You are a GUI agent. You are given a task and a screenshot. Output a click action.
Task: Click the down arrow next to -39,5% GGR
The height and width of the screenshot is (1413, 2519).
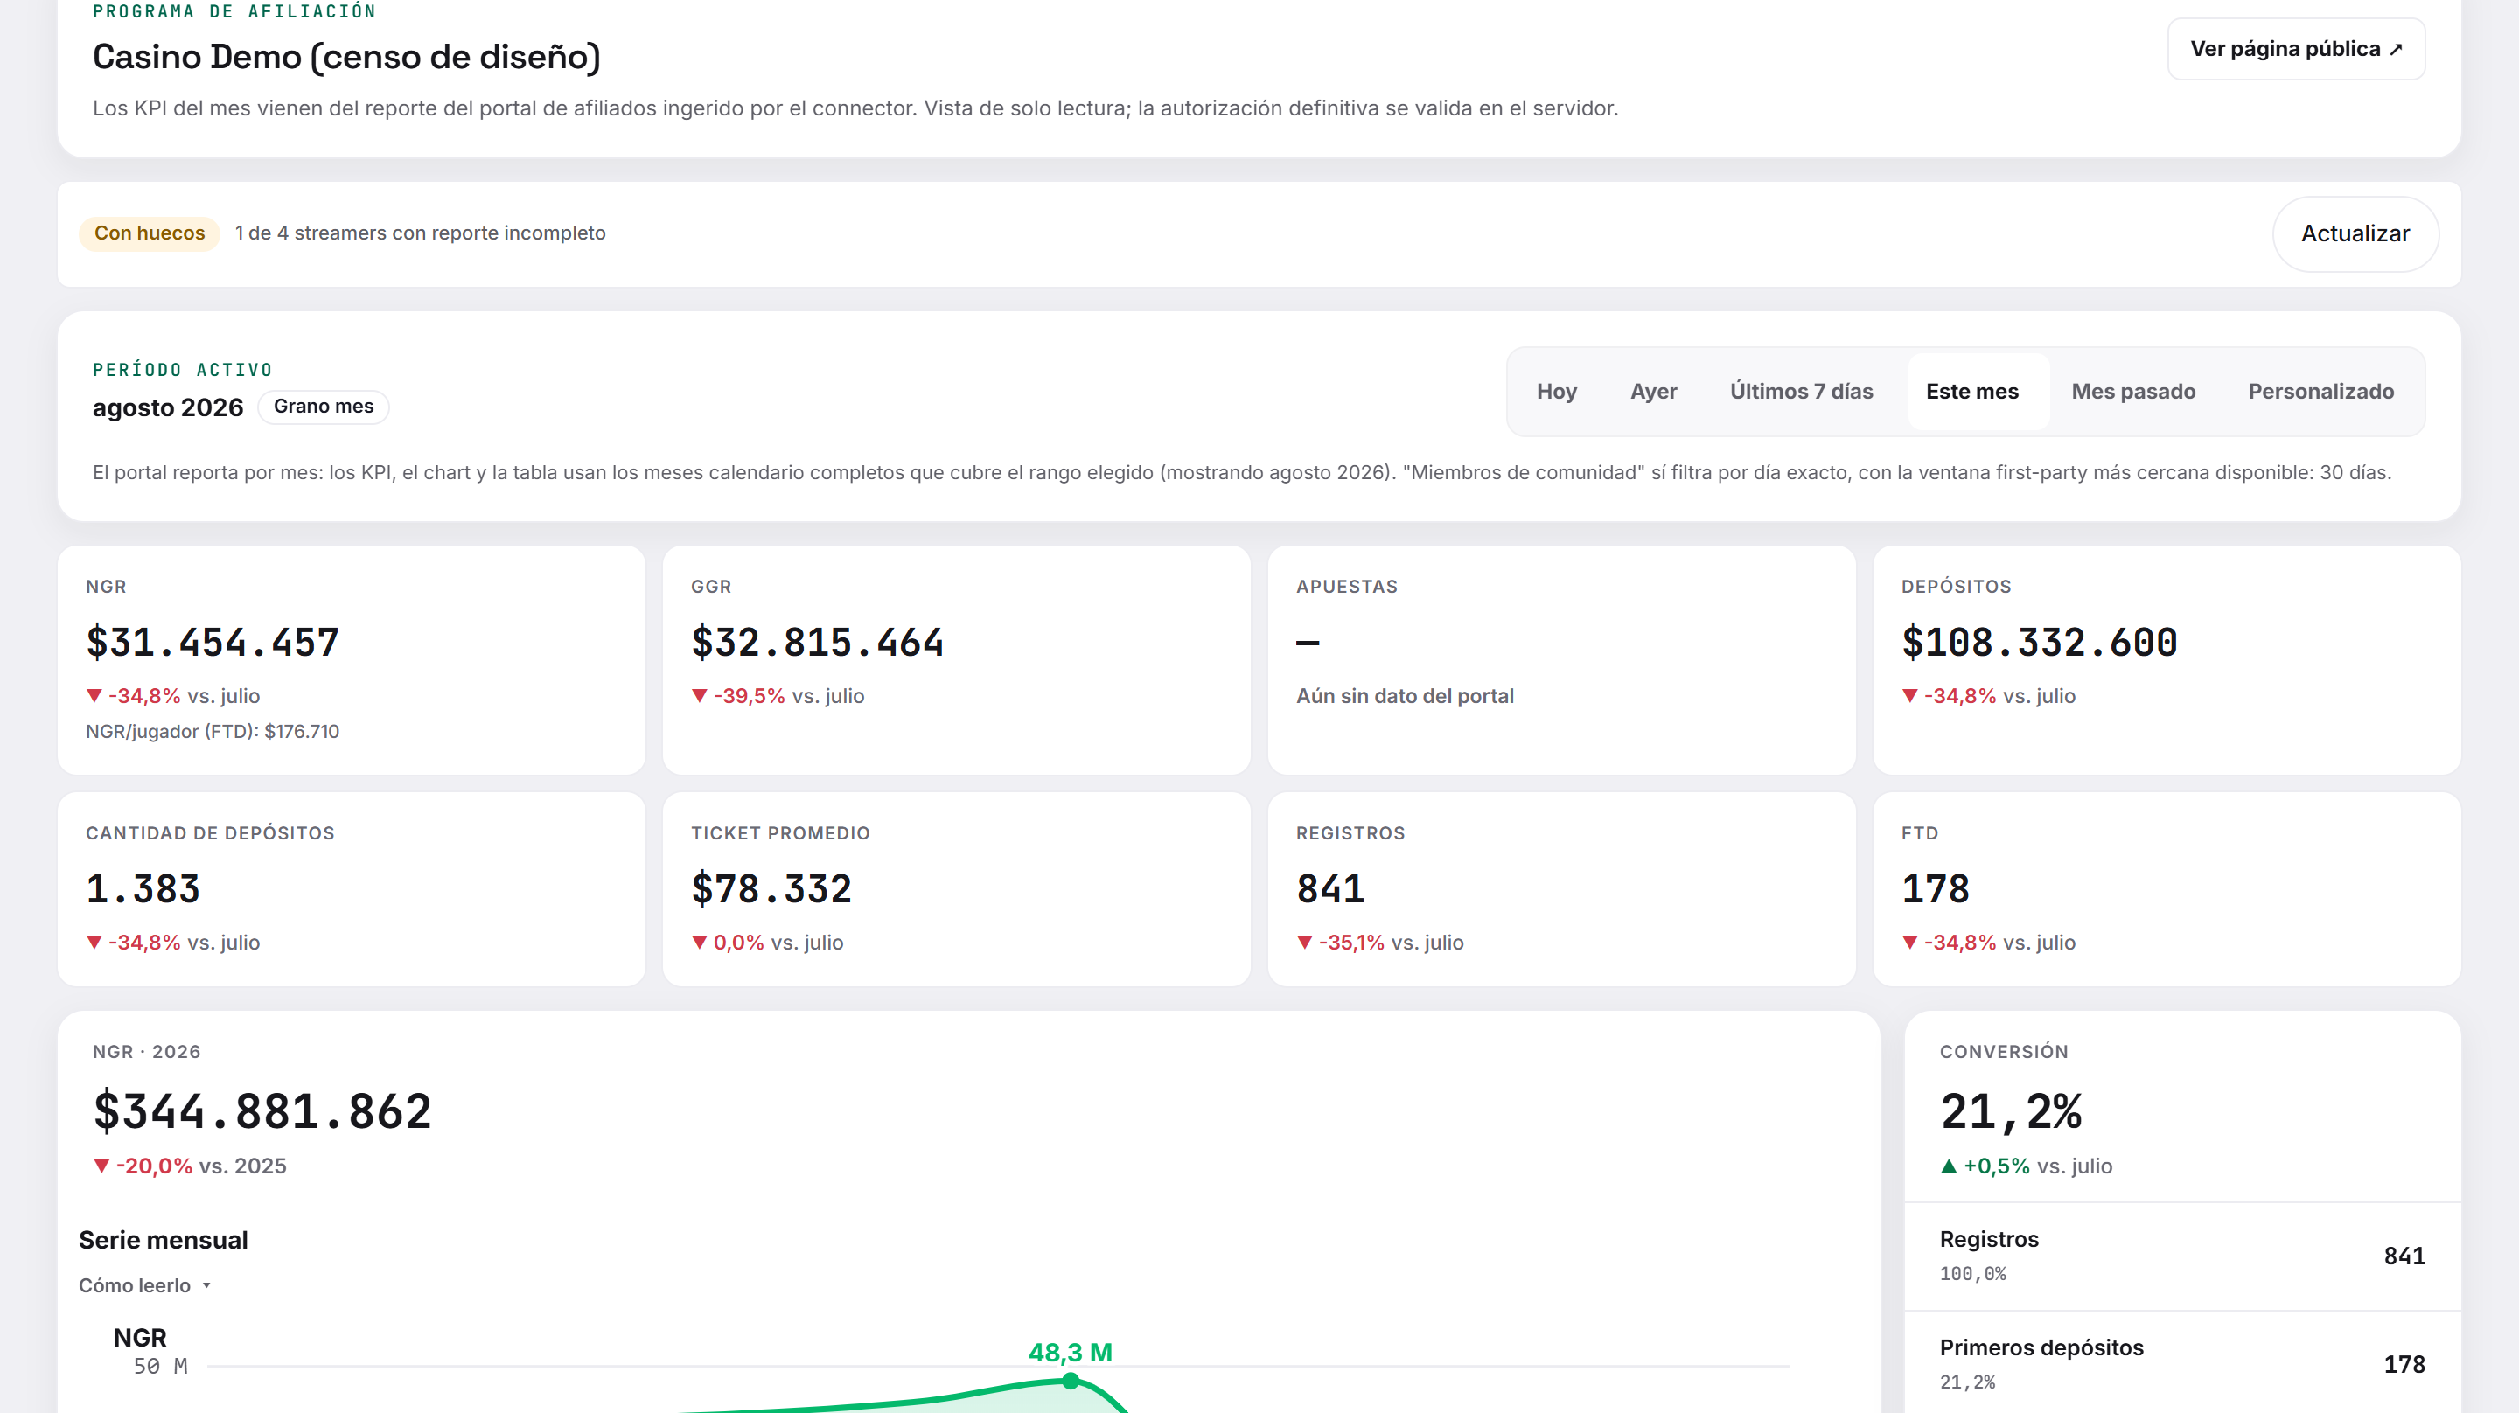700,696
